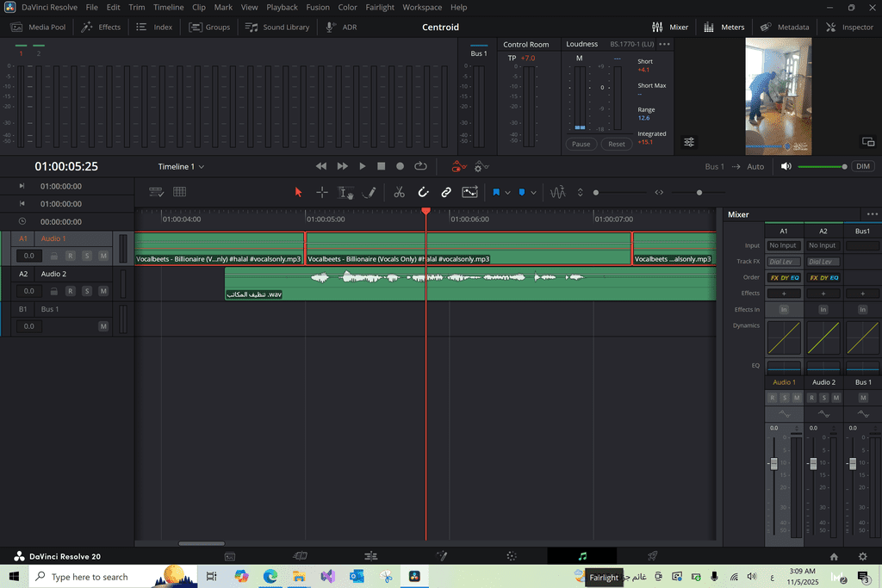The width and height of the screenshot is (882, 588).
Task: Click the pencil edit tool
Action: (370, 193)
